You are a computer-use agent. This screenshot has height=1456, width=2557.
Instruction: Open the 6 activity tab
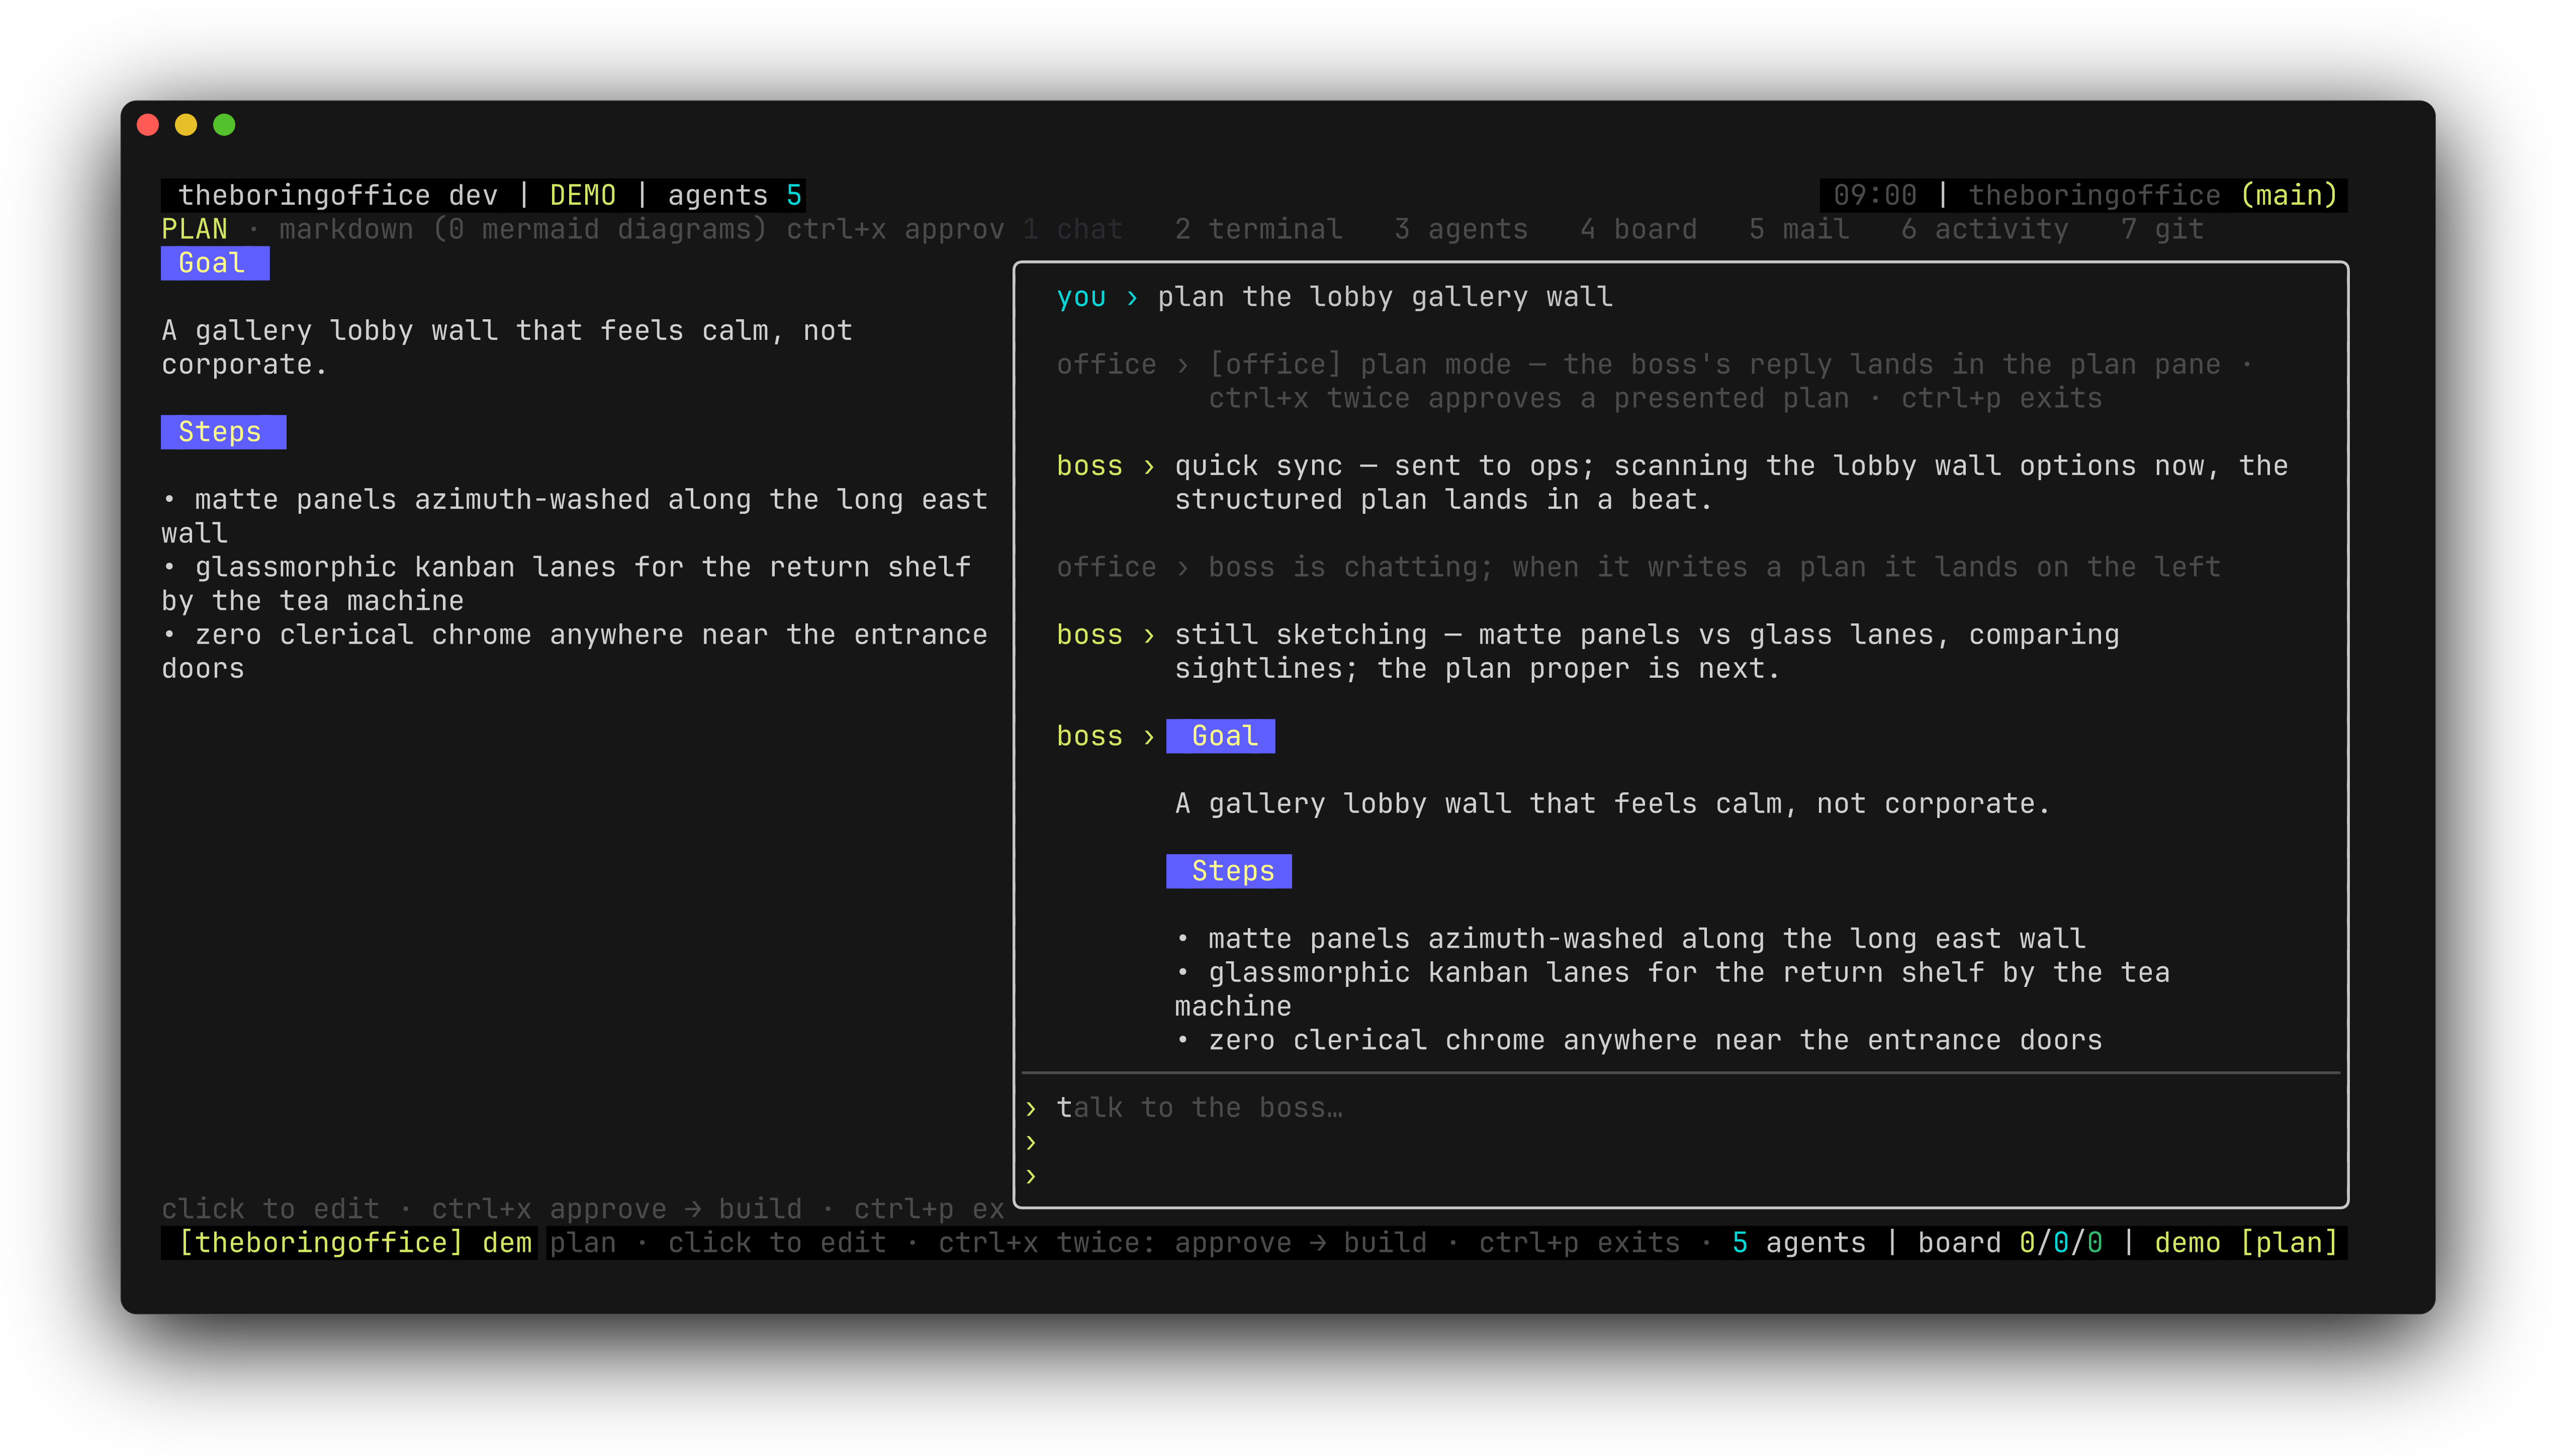tap(1984, 229)
